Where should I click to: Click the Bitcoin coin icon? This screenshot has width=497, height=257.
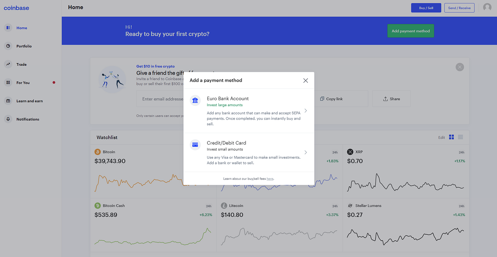(98, 152)
